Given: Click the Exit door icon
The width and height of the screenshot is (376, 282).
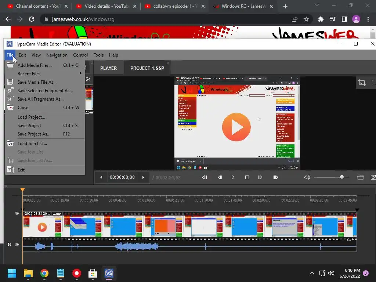Looking at the screenshot, I should [x=10, y=170].
